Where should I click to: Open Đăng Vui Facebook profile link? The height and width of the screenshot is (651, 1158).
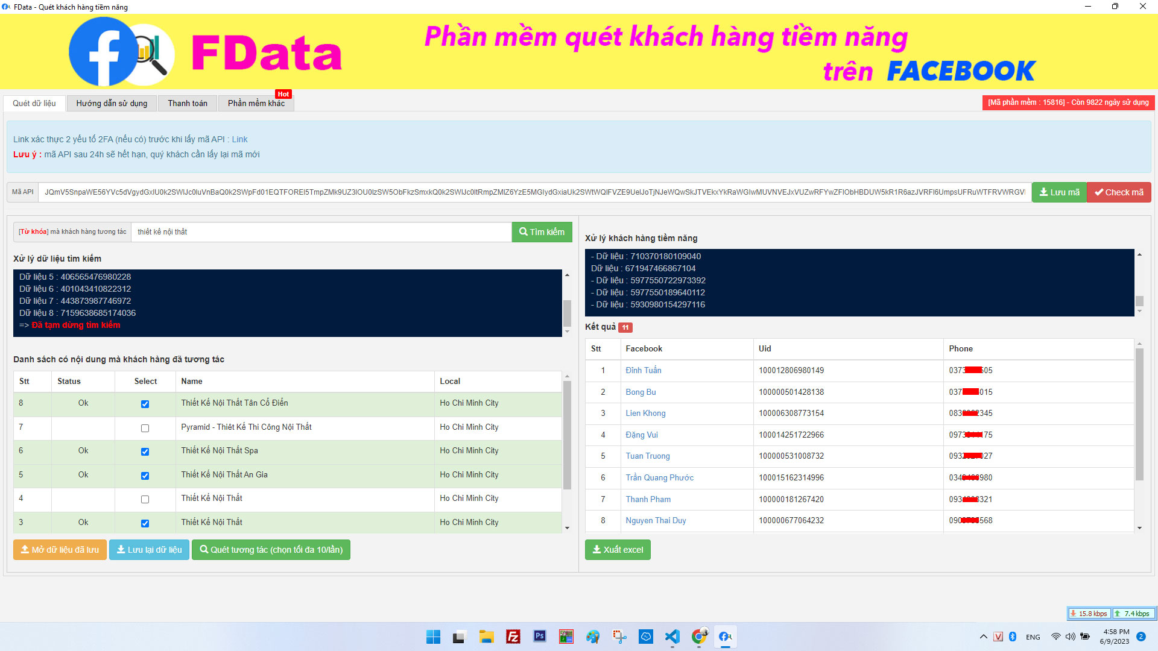[642, 435]
